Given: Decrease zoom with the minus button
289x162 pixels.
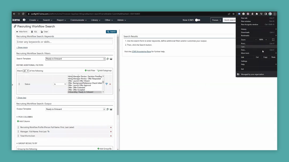Looking at the screenshot, I should 256,40.
